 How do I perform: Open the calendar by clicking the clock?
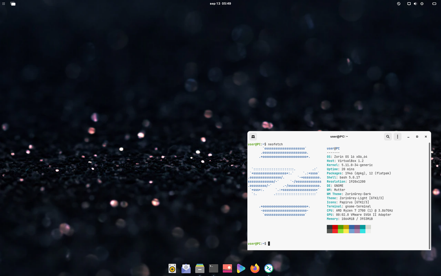220,3
